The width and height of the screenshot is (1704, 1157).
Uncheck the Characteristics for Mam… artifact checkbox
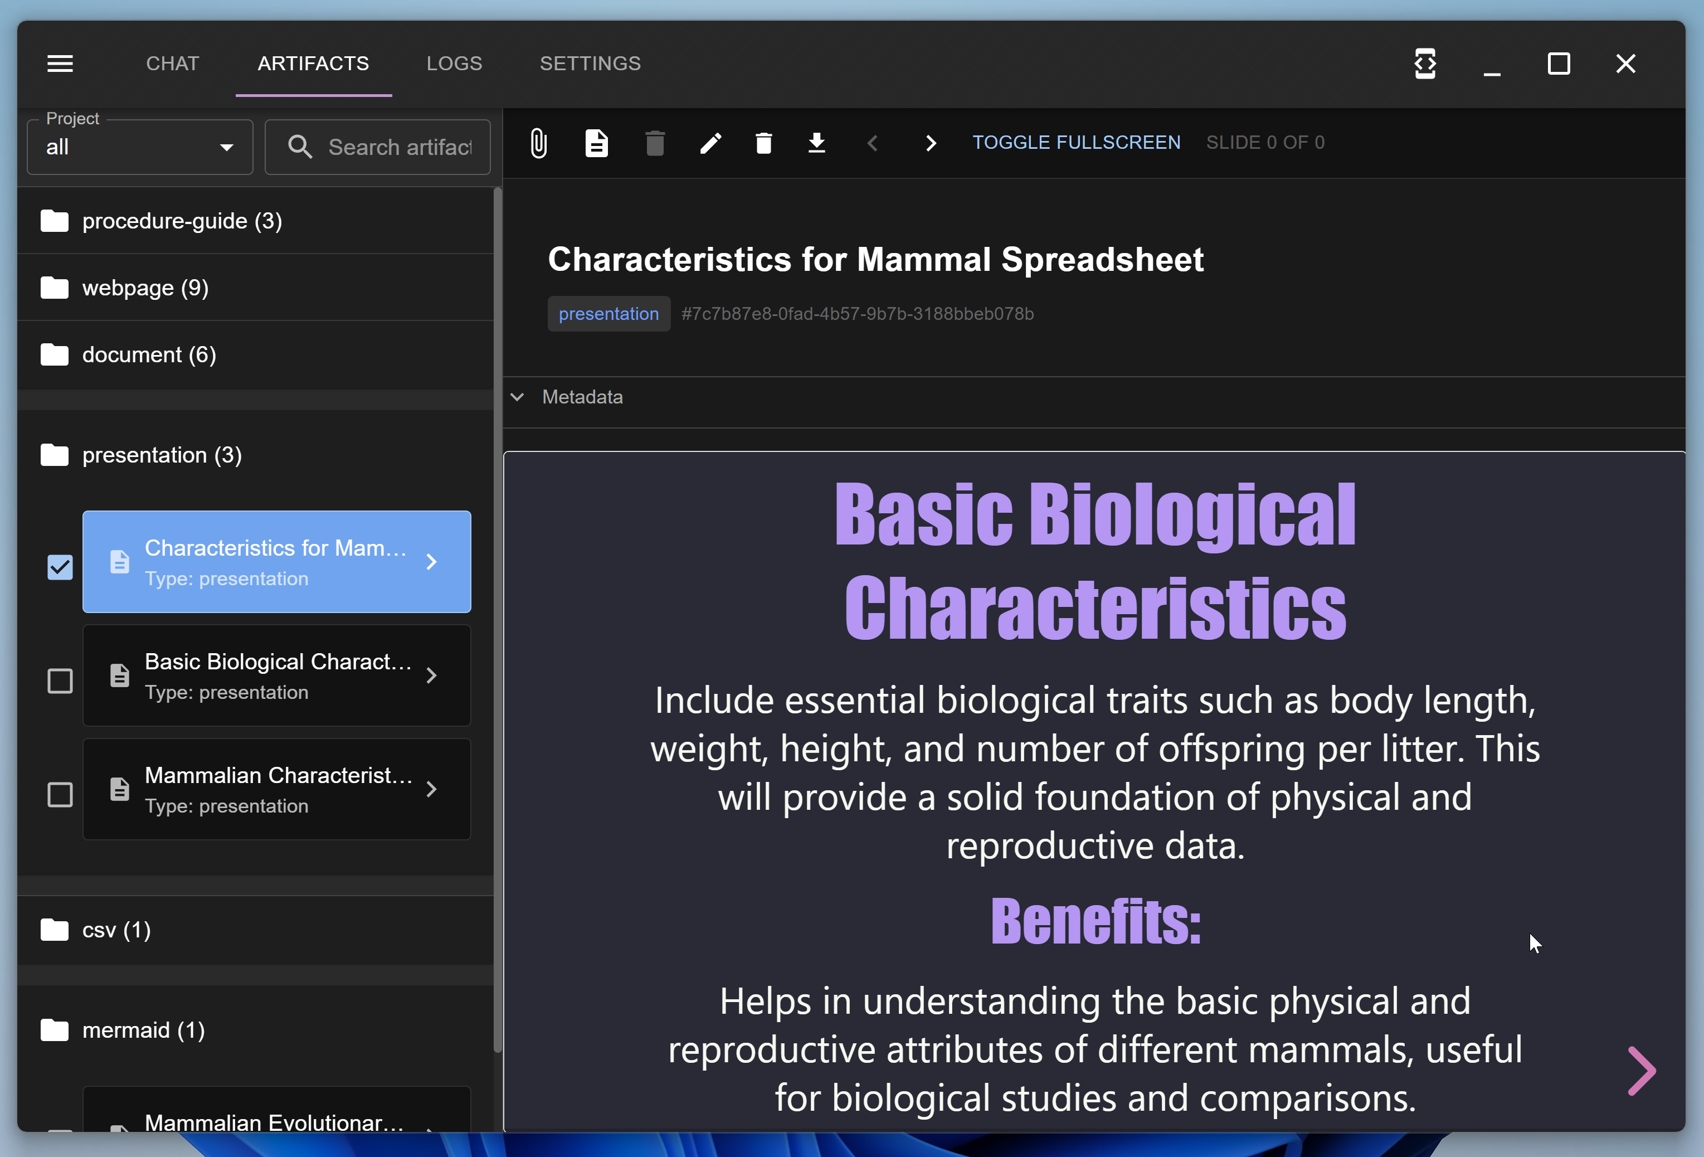60,567
